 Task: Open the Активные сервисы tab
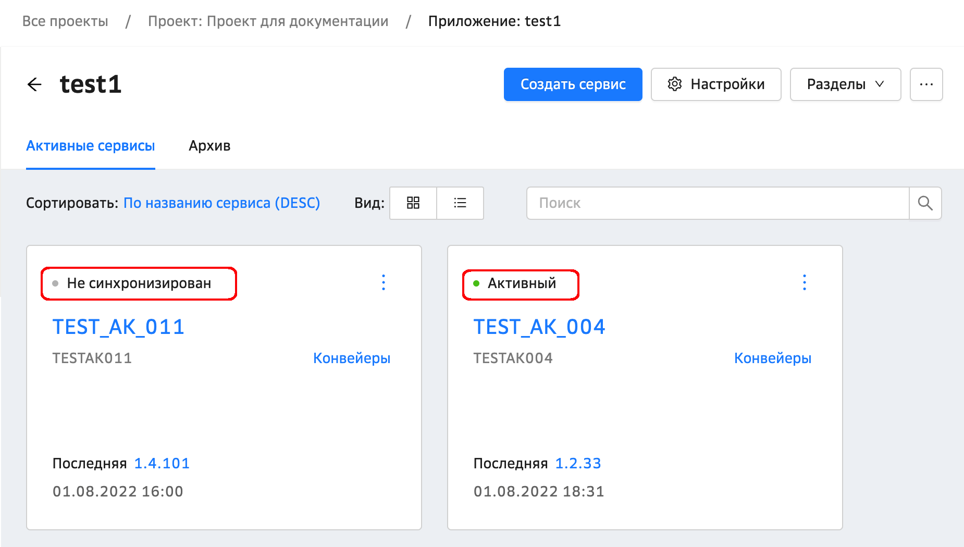91,146
